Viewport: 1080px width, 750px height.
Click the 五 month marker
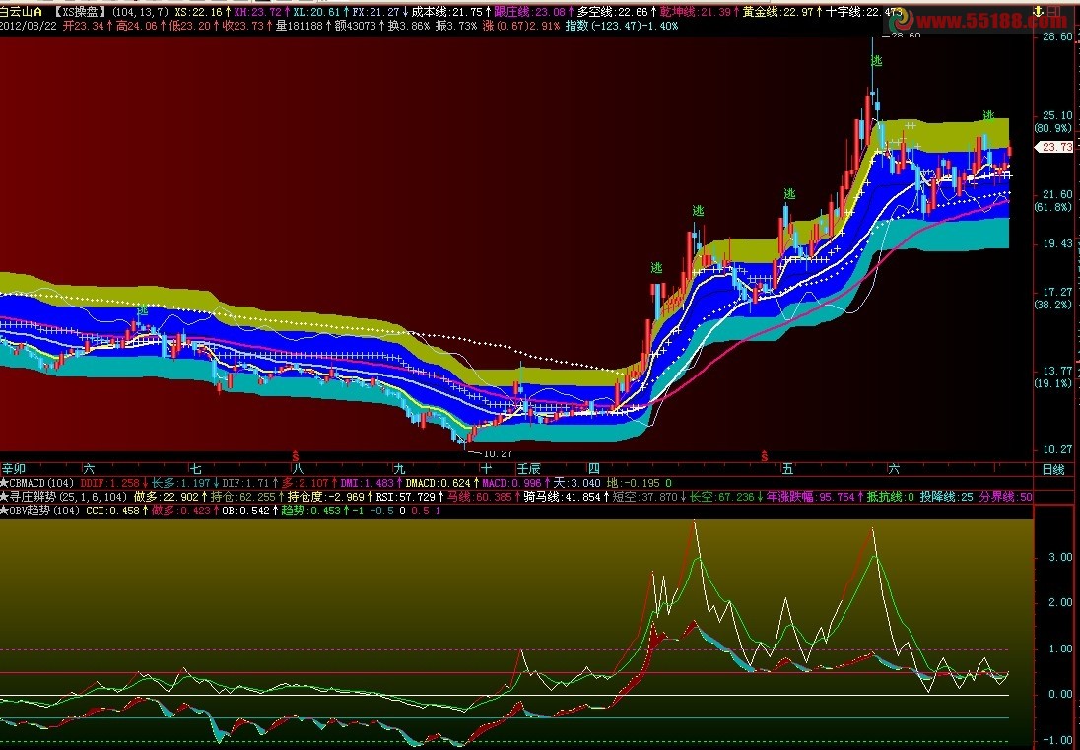point(787,470)
